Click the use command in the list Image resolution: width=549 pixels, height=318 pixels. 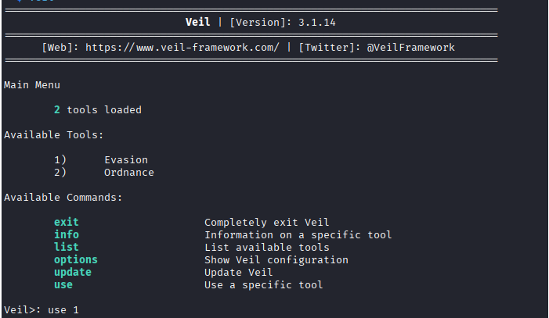coord(63,285)
